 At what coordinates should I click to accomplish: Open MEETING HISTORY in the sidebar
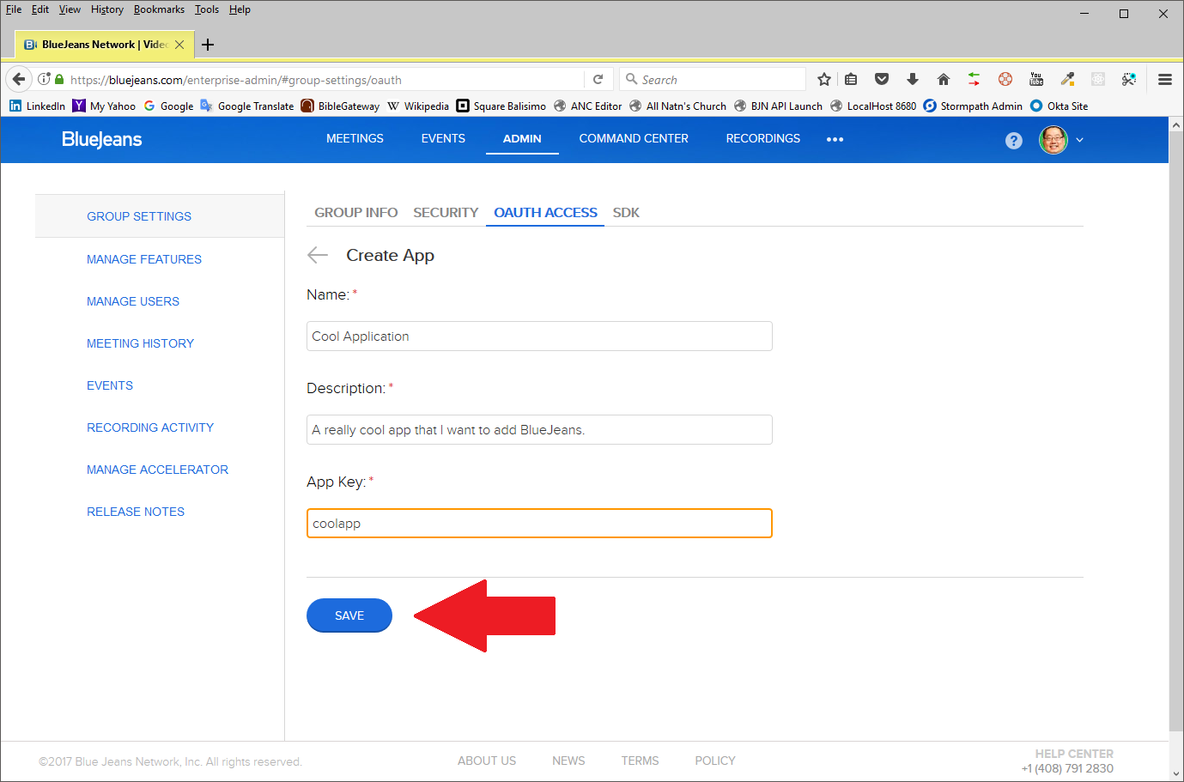(140, 343)
